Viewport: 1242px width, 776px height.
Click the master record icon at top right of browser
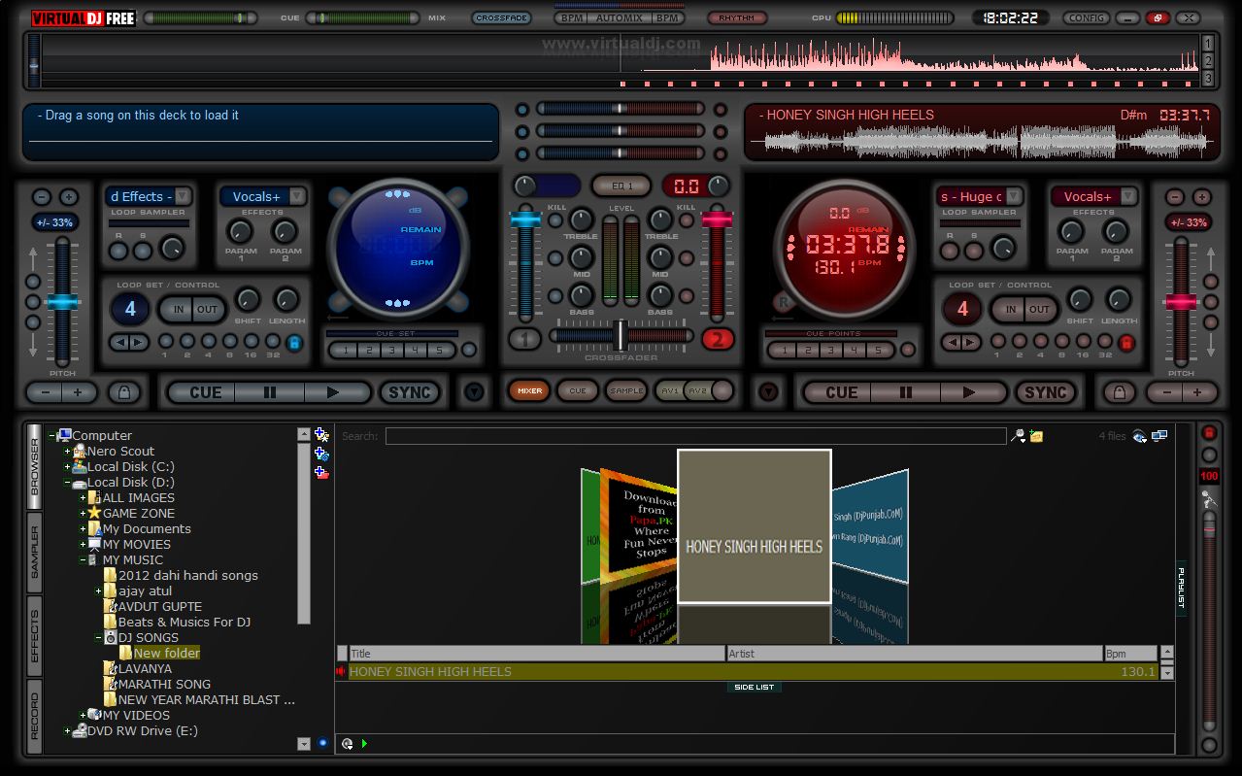click(1209, 433)
